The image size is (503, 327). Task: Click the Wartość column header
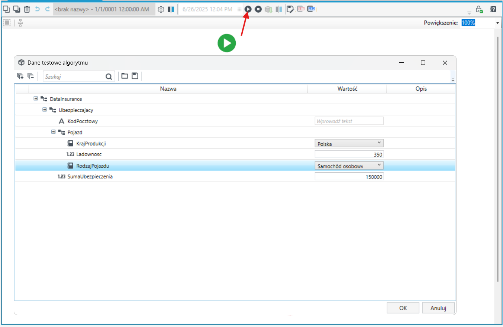347,89
